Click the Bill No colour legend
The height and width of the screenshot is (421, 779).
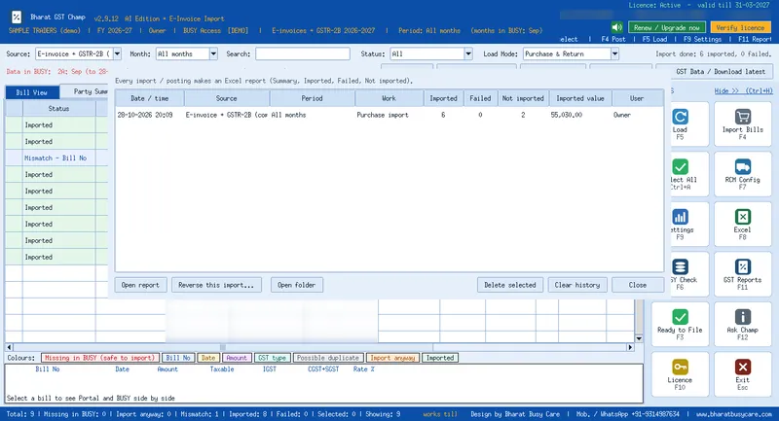(x=178, y=358)
